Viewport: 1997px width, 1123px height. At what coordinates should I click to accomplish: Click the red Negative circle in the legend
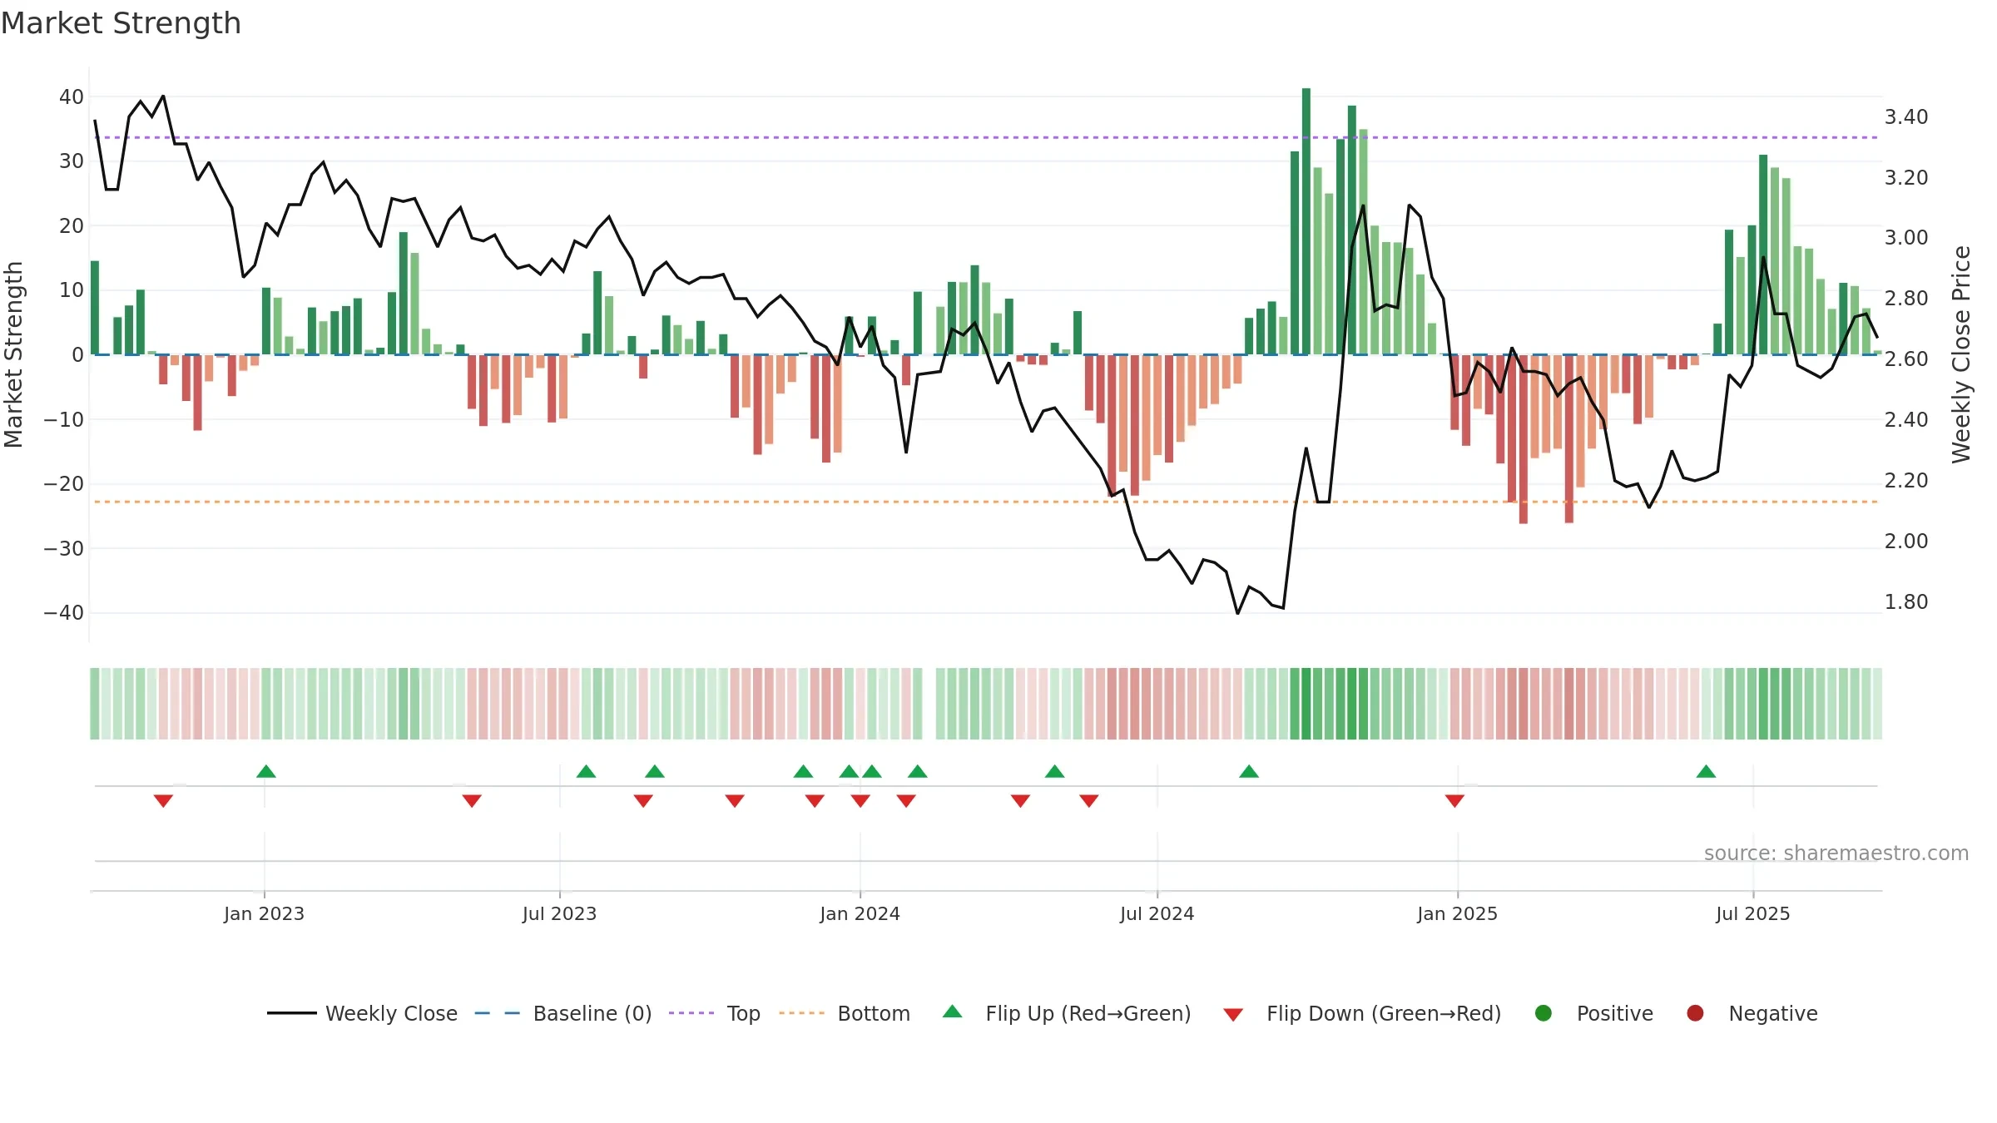click(1695, 1013)
